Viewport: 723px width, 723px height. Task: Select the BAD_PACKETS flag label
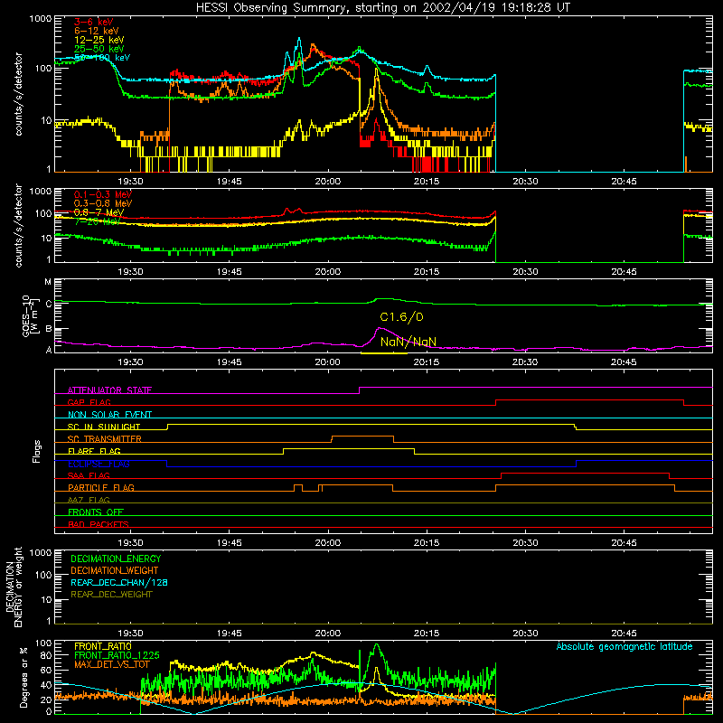tap(99, 524)
